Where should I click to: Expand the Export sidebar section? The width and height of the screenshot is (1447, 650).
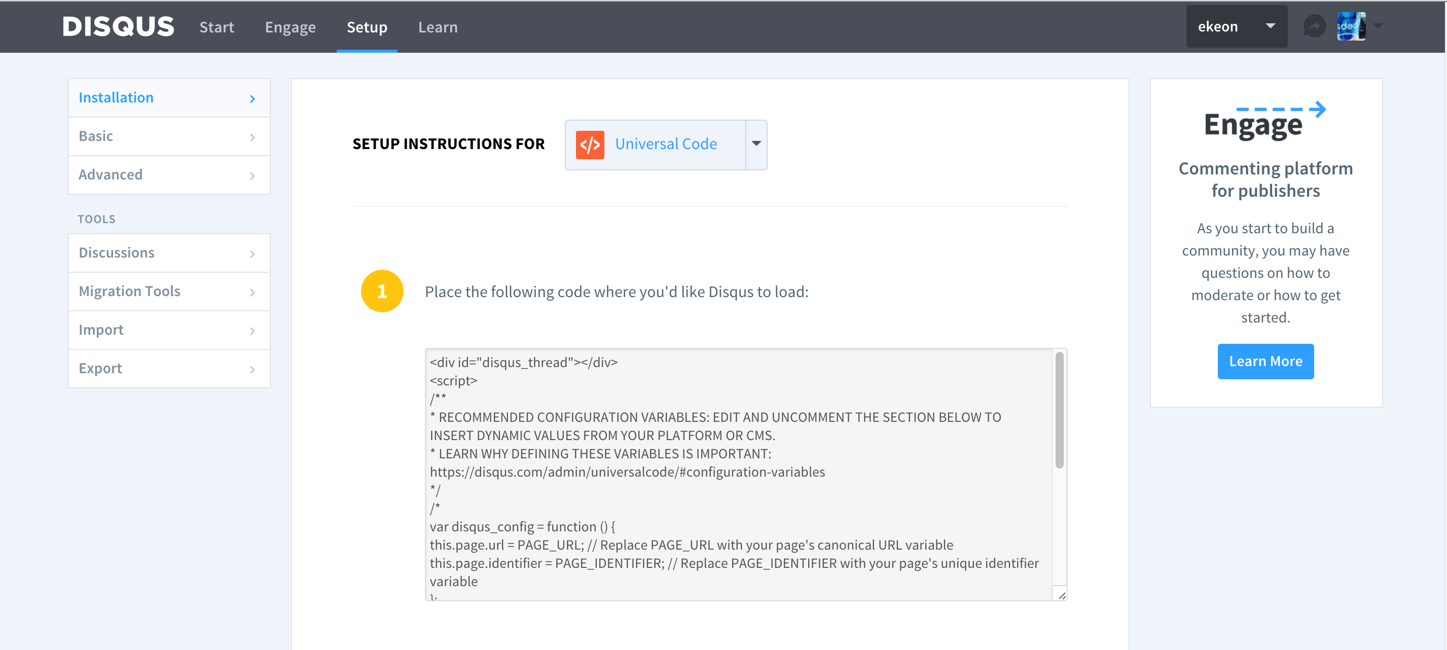169,368
